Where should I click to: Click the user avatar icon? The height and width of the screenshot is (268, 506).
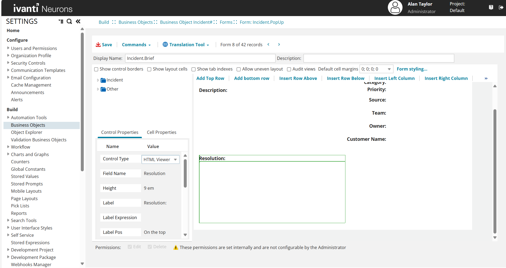click(x=395, y=7)
